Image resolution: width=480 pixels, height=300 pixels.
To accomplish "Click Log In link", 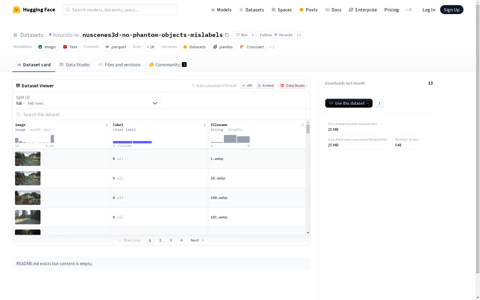I will coord(429,10).
